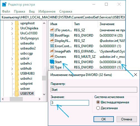Click the tree vertical scrollbar thumb

point(44,78)
